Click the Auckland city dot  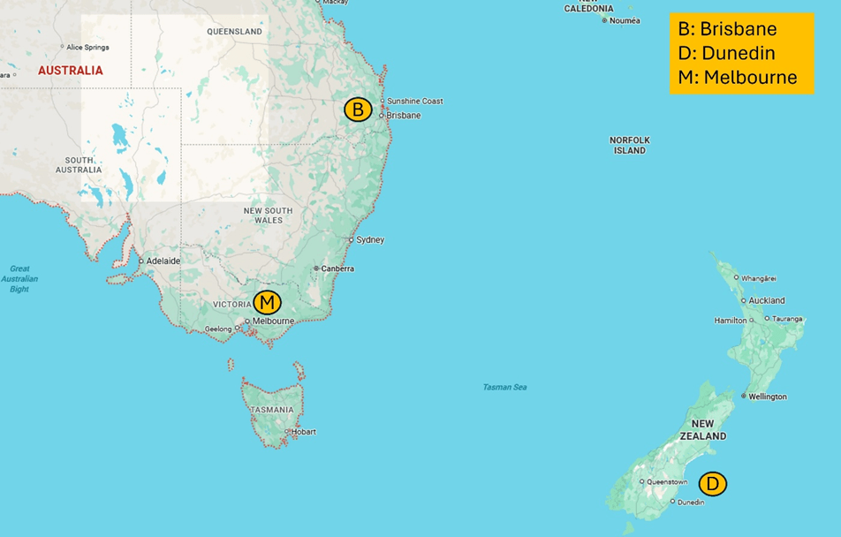(x=744, y=300)
